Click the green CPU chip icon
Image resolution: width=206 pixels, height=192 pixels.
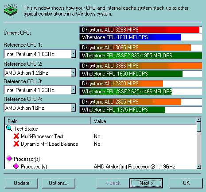click(11, 10)
